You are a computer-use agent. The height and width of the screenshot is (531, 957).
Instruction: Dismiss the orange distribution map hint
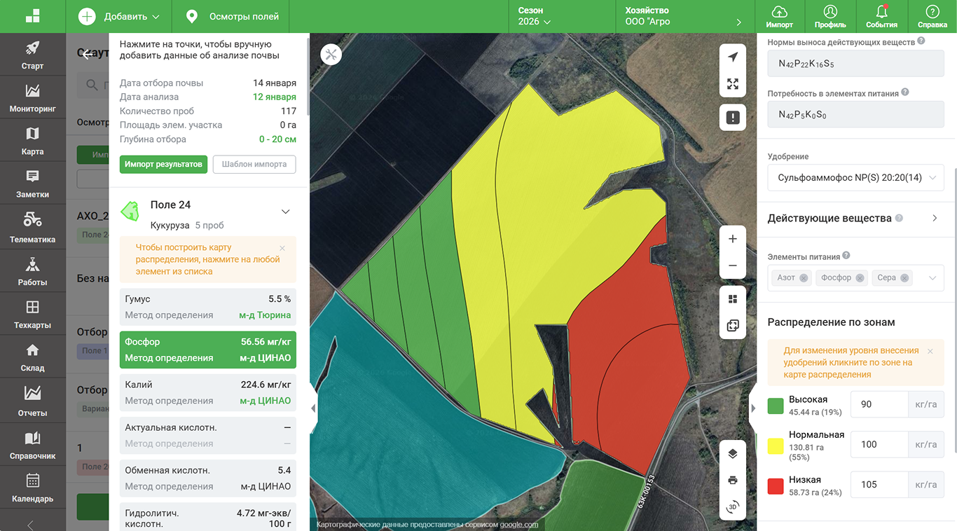[x=282, y=248]
